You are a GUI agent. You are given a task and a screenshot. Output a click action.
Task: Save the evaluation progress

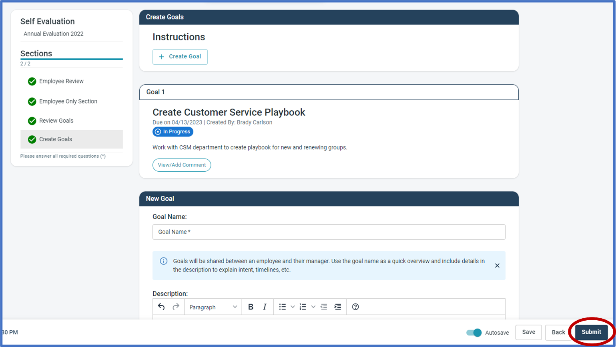pos(529,332)
